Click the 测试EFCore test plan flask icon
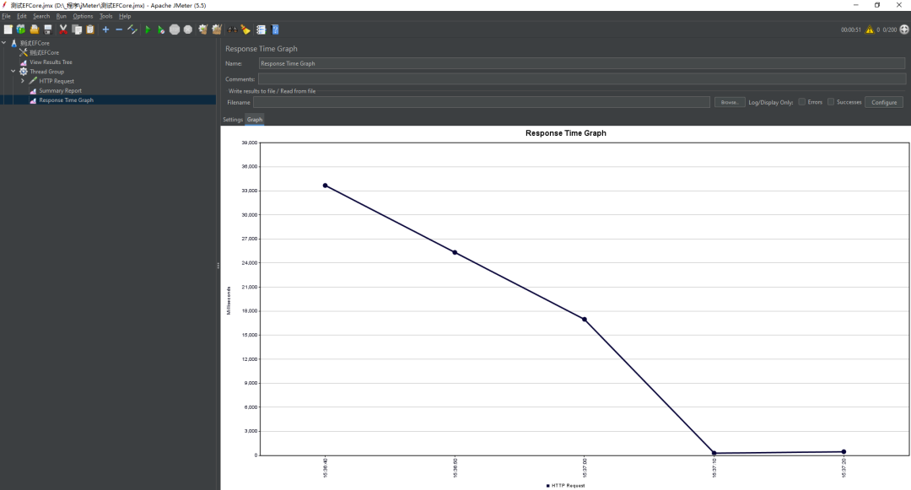The width and height of the screenshot is (911, 490). (14, 43)
